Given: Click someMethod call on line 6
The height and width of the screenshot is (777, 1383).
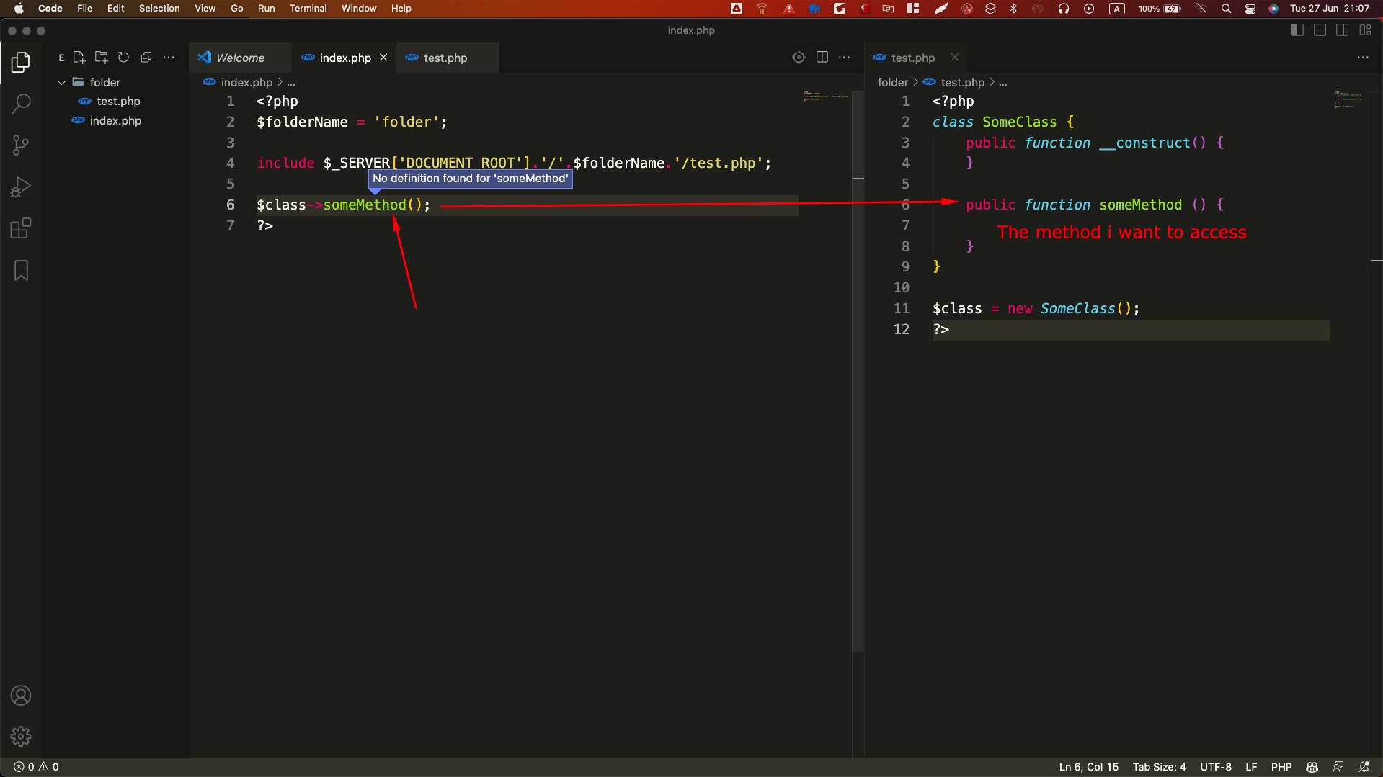Looking at the screenshot, I should [365, 205].
